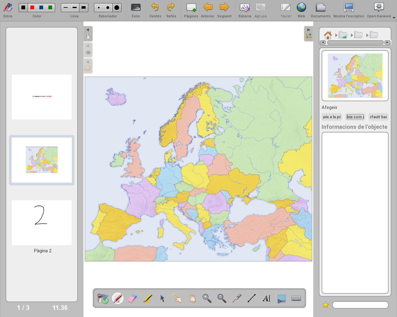Pick the red pen color swatch
The width and height of the screenshot is (397, 317).
pyautogui.click(x=32, y=7)
